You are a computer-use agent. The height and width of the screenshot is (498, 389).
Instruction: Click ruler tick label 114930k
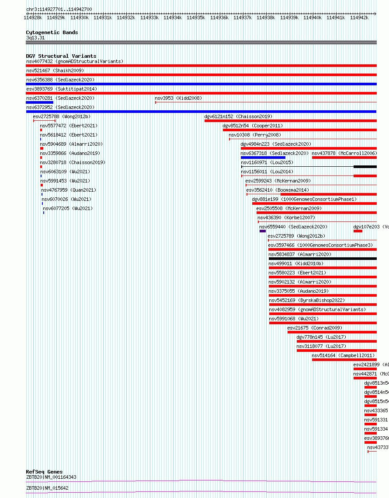pyautogui.click(x=79, y=18)
